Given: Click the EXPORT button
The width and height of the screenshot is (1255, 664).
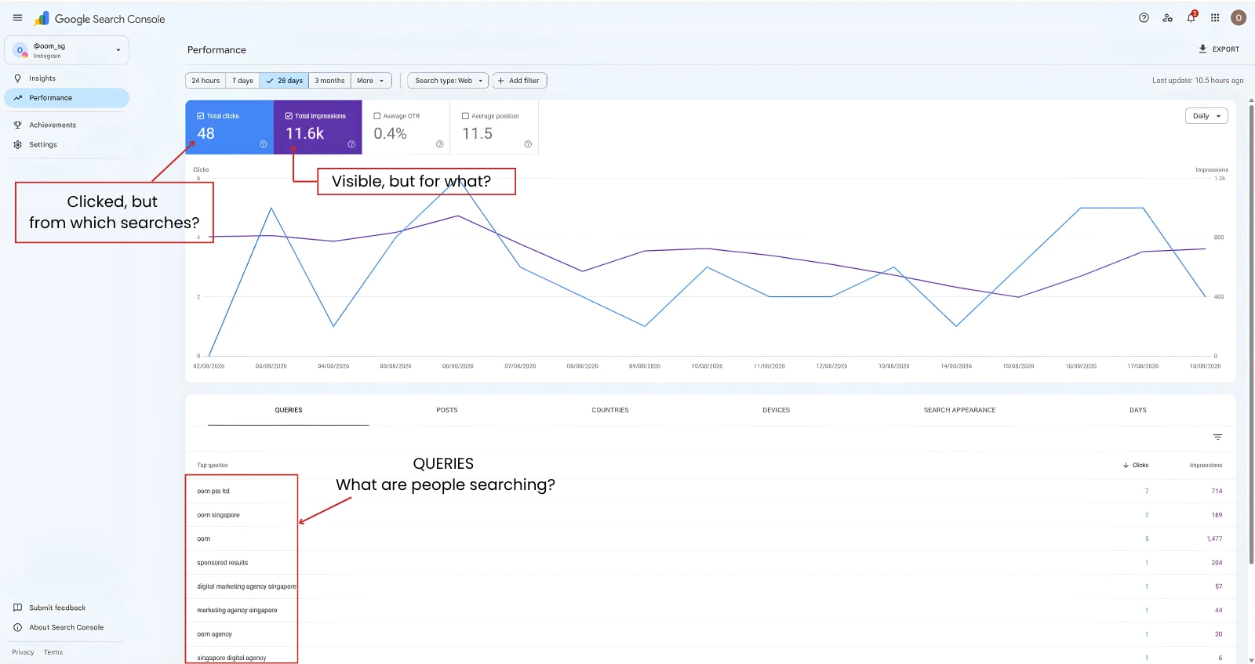Looking at the screenshot, I should 1219,49.
